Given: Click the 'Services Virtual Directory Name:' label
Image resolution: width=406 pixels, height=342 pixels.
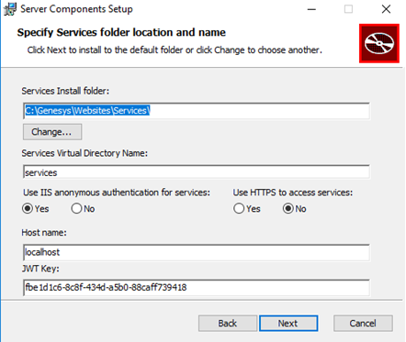Looking at the screenshot, I should [85, 153].
